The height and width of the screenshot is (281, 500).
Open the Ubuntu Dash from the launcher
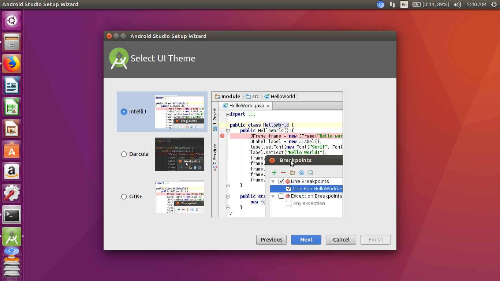point(12,20)
